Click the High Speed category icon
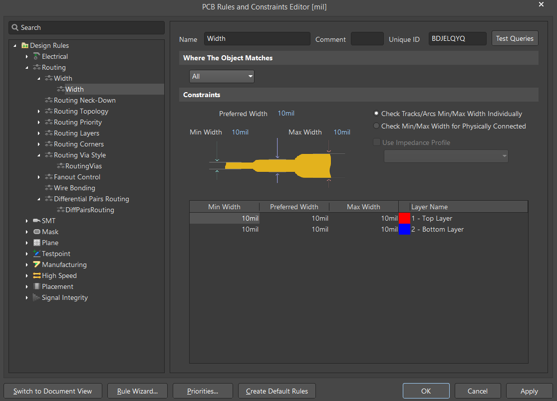The width and height of the screenshot is (557, 401). tap(36, 275)
